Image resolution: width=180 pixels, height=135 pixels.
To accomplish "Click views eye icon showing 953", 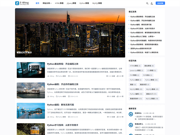I will (x=108, y=96).
